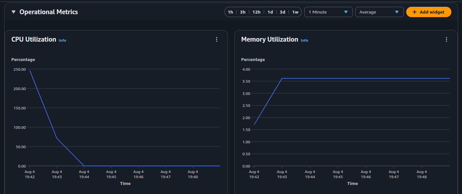This screenshot has height=194, width=462.
Task: Click the 200.00 label on CPU chart
Action: pyautogui.click(x=20, y=88)
